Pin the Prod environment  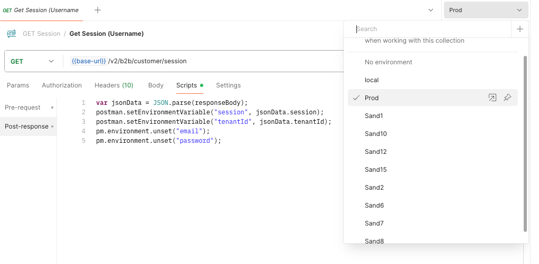pyautogui.click(x=507, y=98)
